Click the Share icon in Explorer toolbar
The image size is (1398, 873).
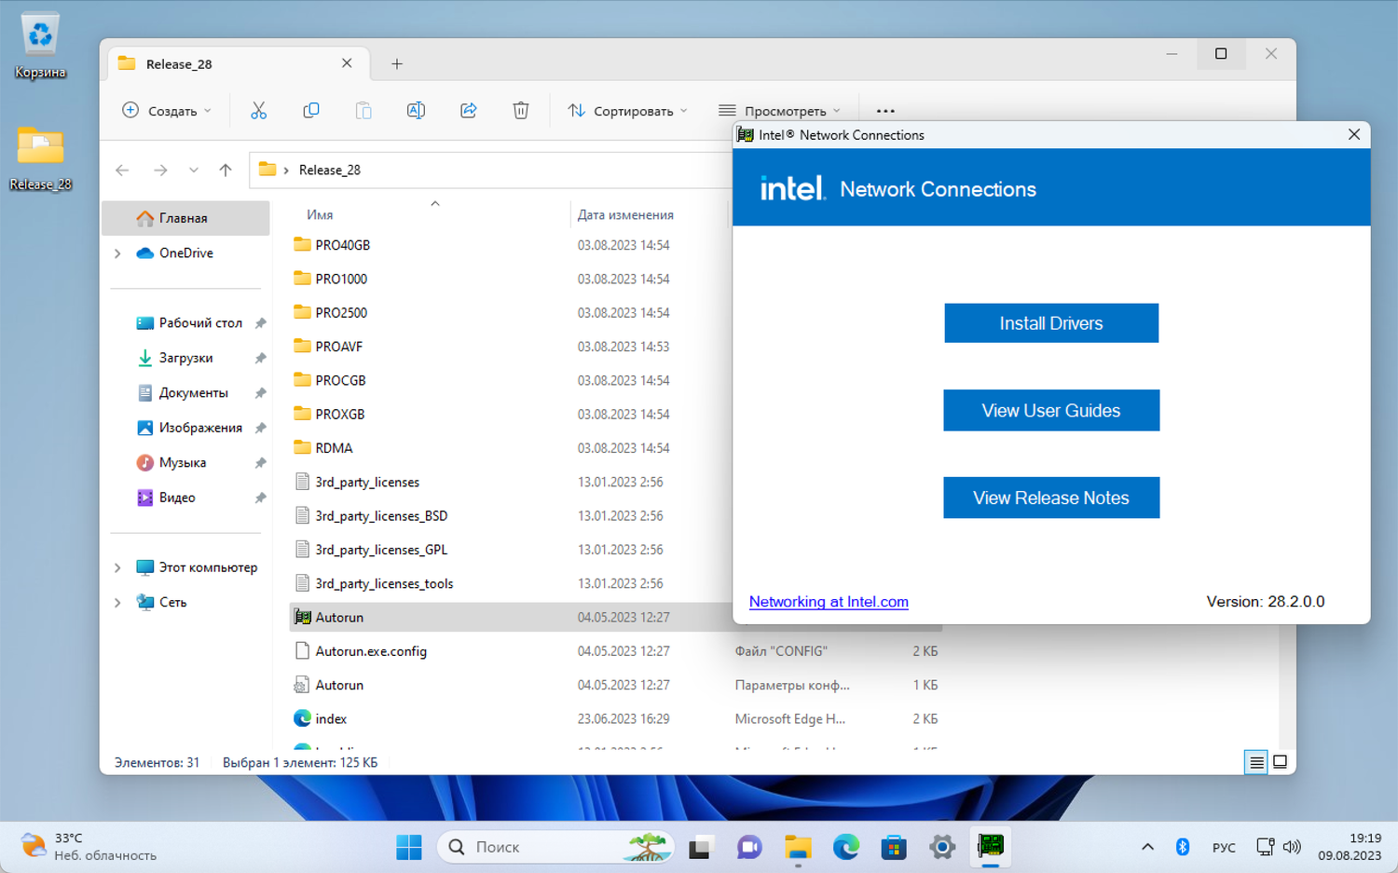[469, 111]
